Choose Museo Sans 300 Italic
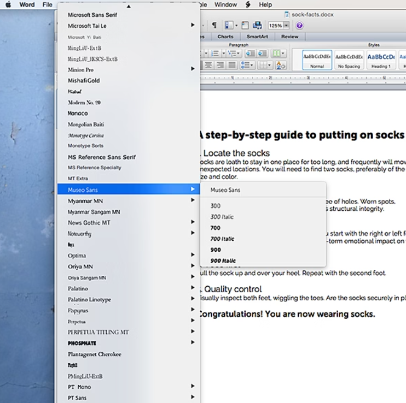This screenshot has width=406, height=403. point(263,217)
